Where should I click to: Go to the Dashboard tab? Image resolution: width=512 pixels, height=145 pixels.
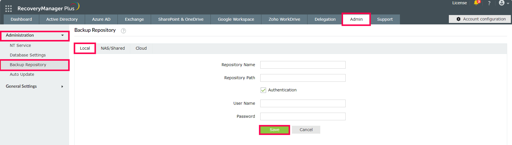(x=21, y=19)
